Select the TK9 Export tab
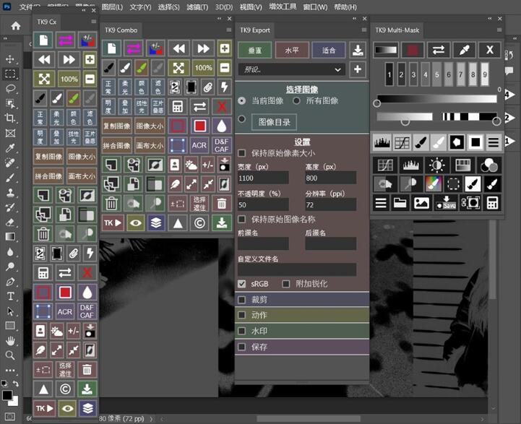This screenshot has height=424, width=521. coord(255,30)
